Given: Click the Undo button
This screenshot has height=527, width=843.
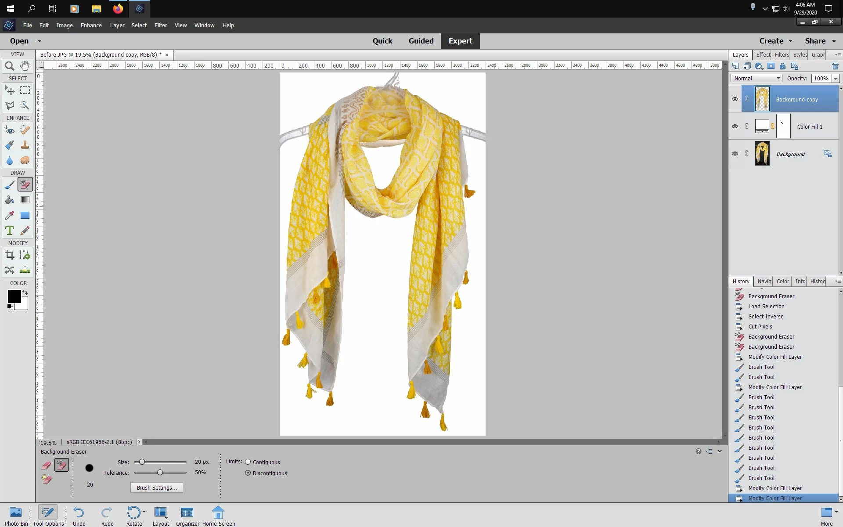Looking at the screenshot, I should click(79, 516).
